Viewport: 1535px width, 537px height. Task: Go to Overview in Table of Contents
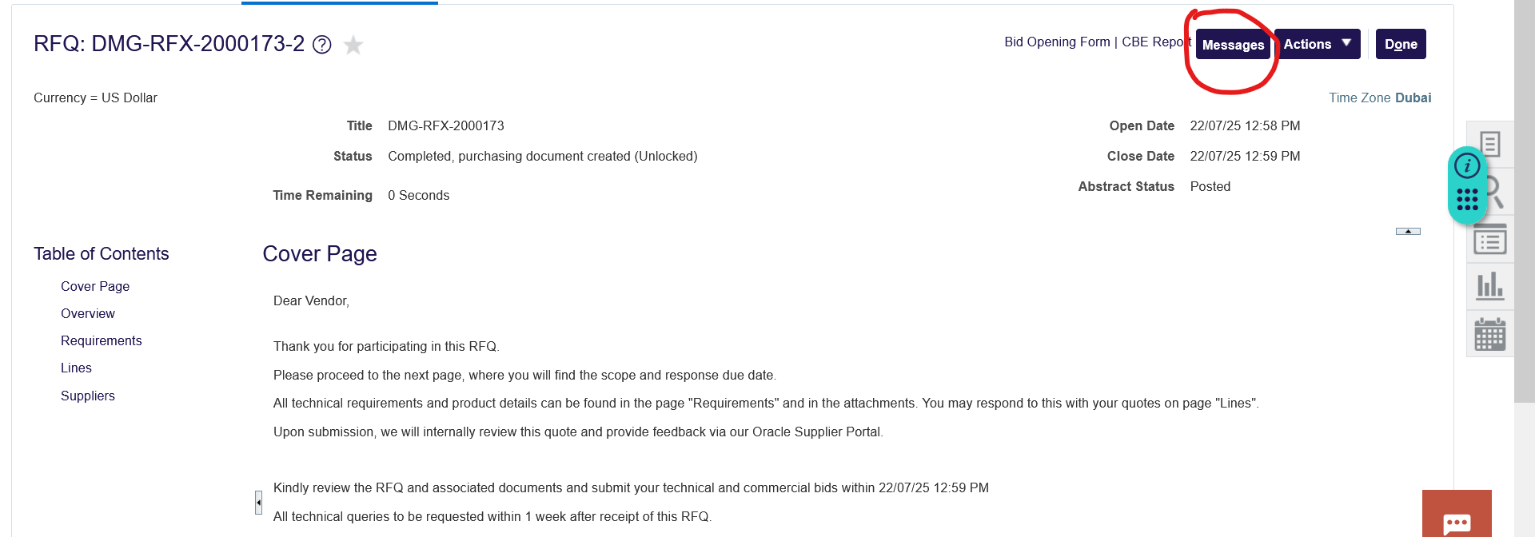[88, 313]
